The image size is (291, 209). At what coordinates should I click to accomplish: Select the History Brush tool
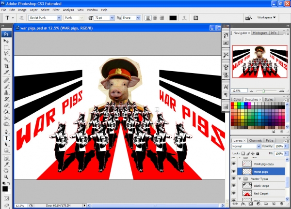coord(6,99)
